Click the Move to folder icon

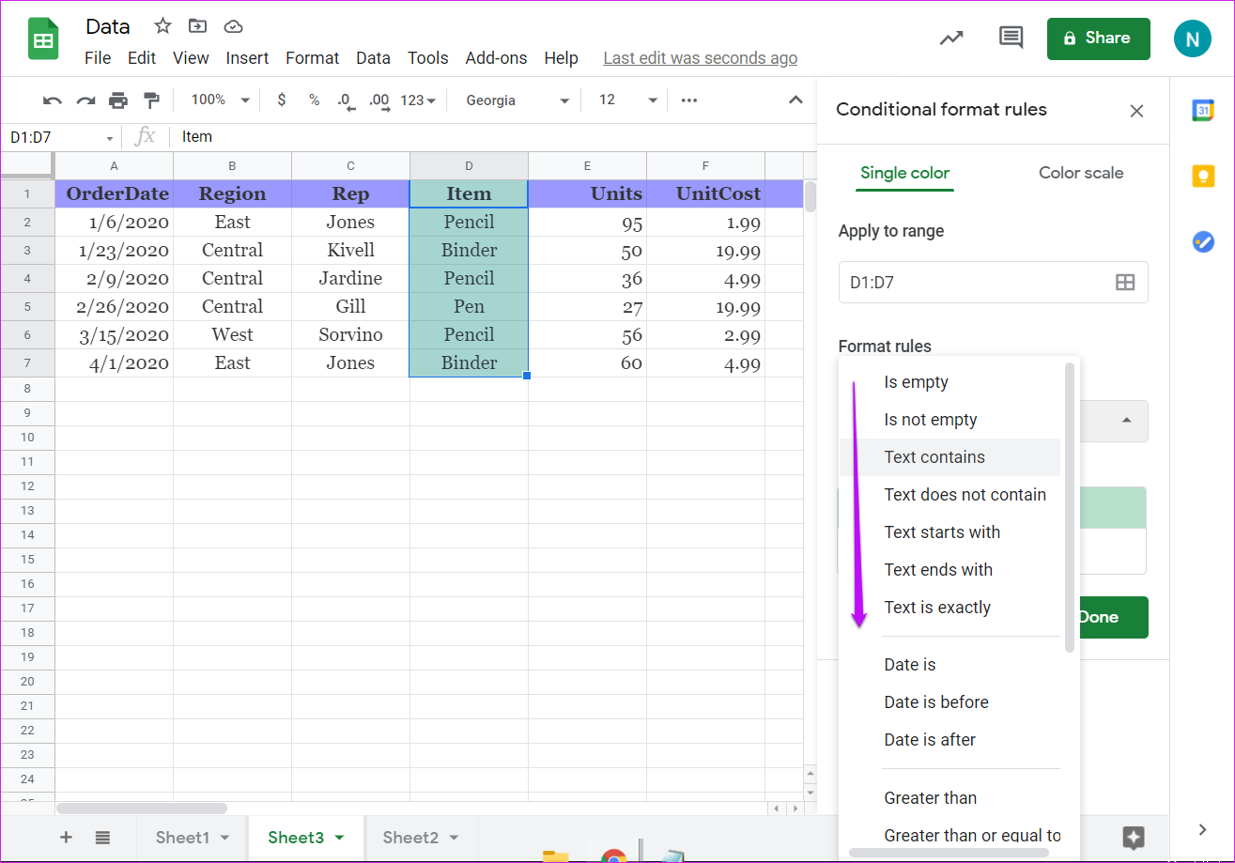197,25
